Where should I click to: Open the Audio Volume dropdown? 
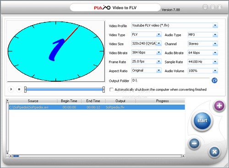[215, 71]
